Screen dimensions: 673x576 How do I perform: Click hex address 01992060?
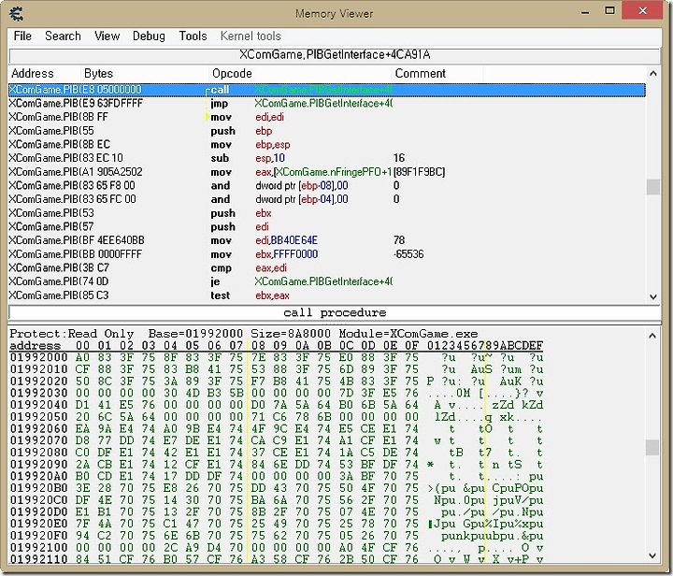38,428
